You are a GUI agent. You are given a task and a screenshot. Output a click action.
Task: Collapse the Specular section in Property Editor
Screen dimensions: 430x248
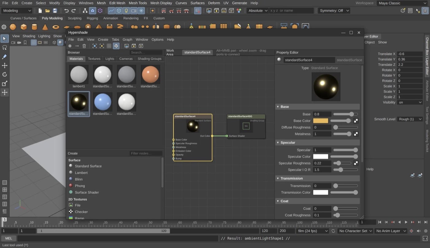(x=318, y=143)
